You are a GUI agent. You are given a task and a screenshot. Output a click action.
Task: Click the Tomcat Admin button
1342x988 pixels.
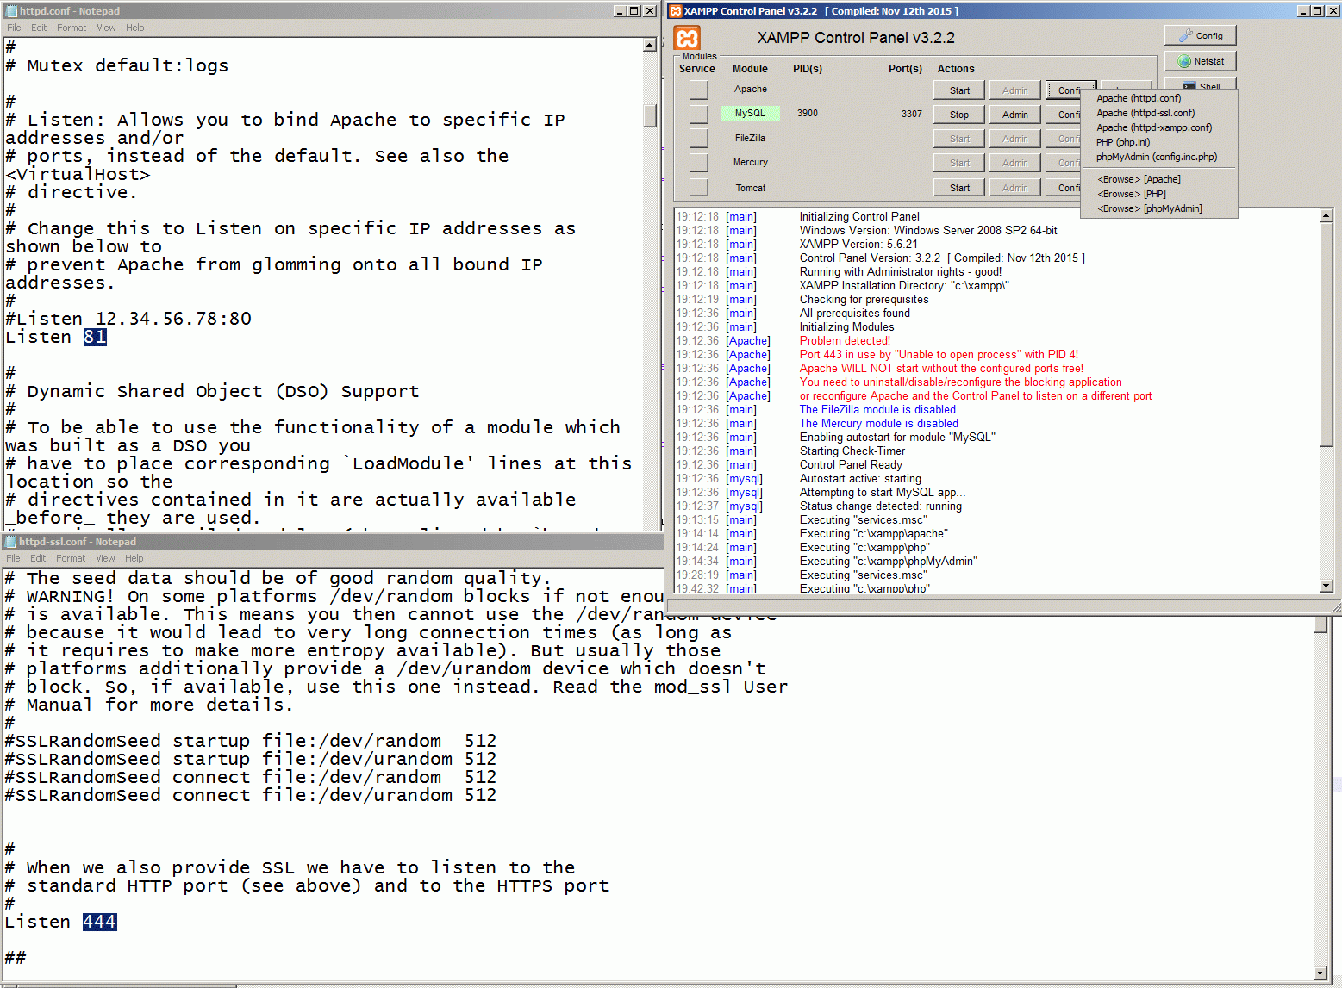pos(1015,188)
